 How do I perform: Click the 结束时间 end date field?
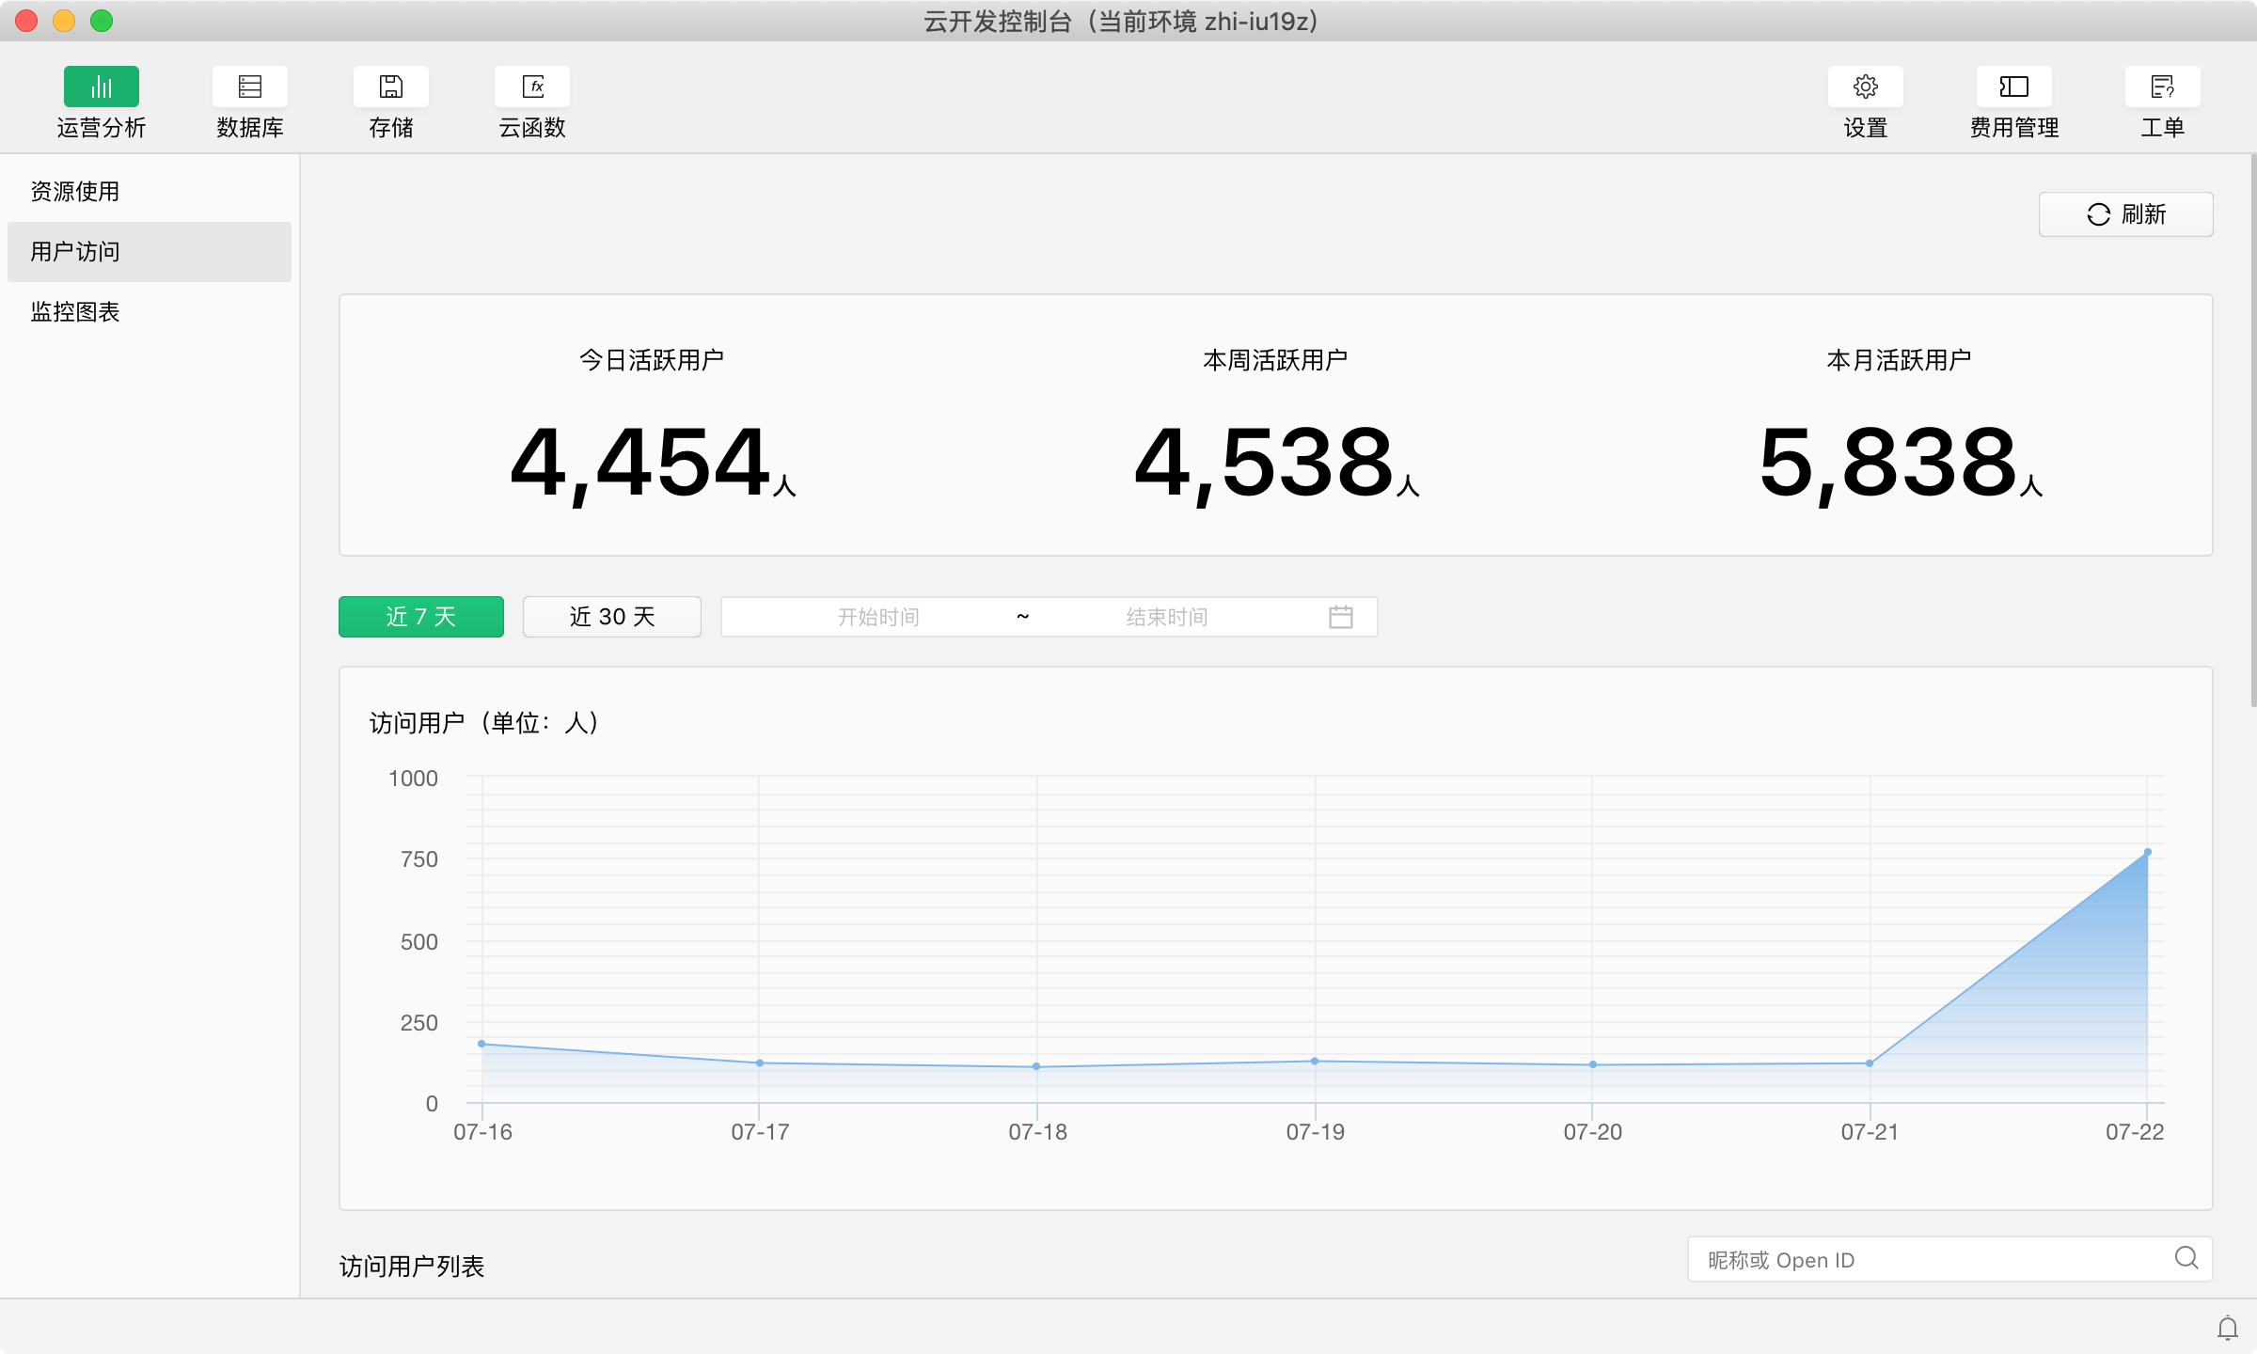coord(1166,617)
